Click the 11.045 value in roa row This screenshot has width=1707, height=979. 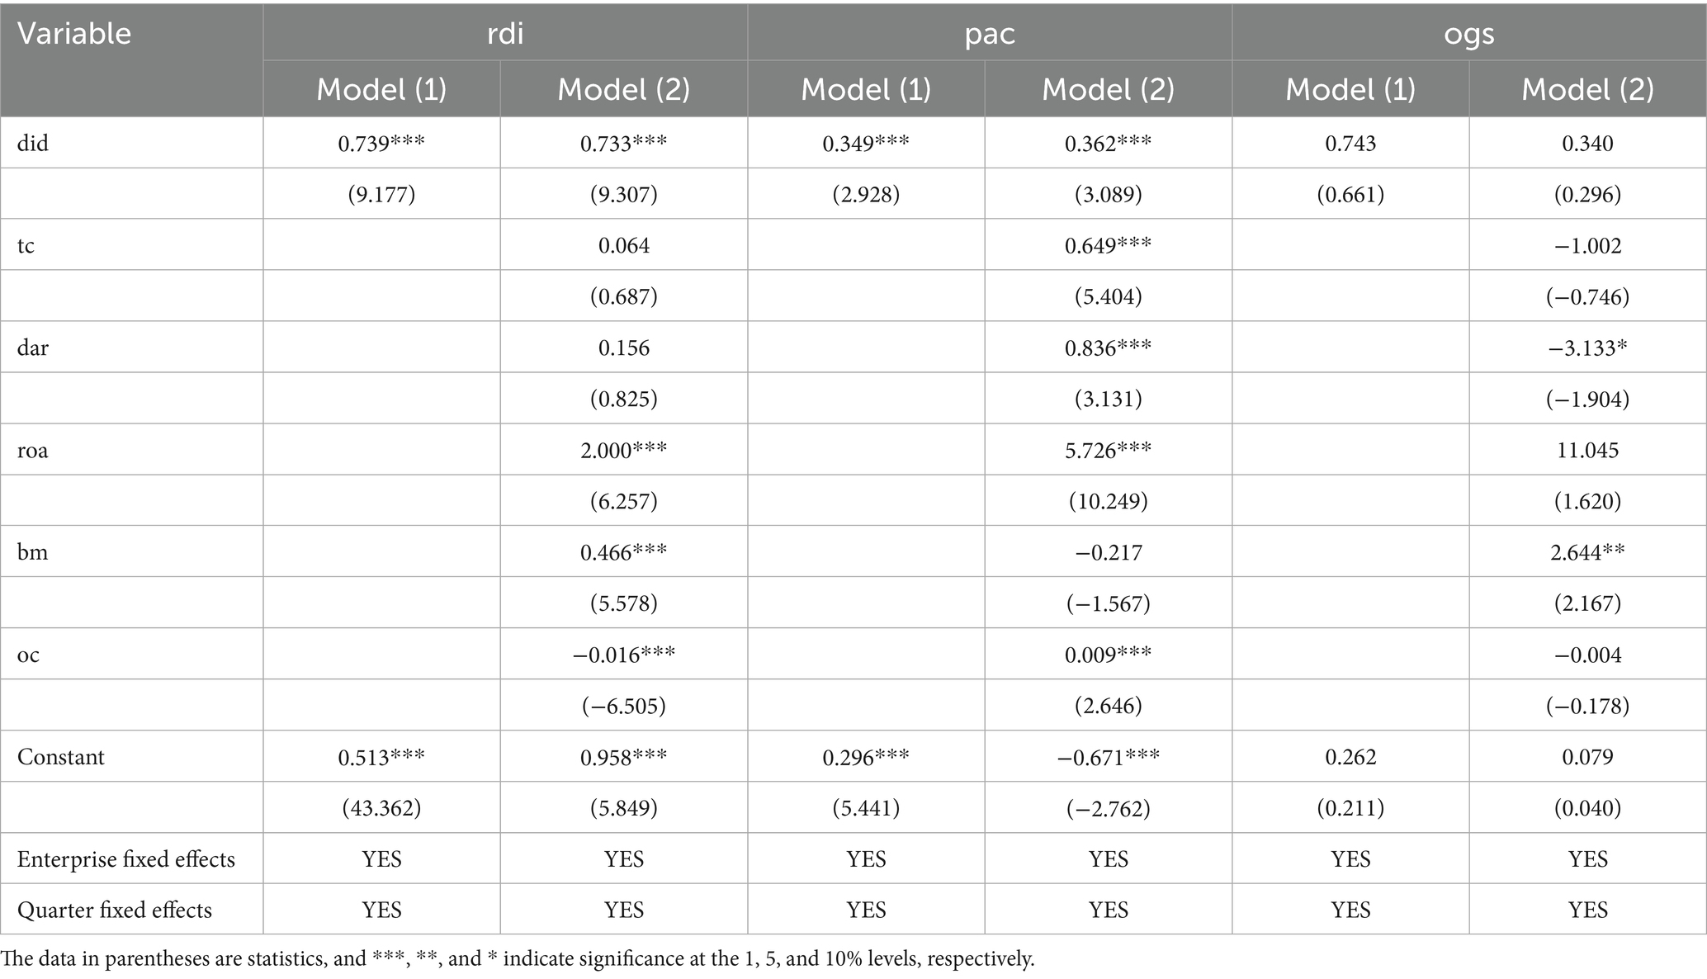pyautogui.click(x=1587, y=450)
